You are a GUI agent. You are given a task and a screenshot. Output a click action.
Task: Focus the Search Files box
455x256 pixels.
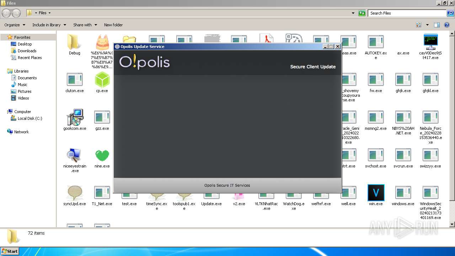tap(407, 13)
